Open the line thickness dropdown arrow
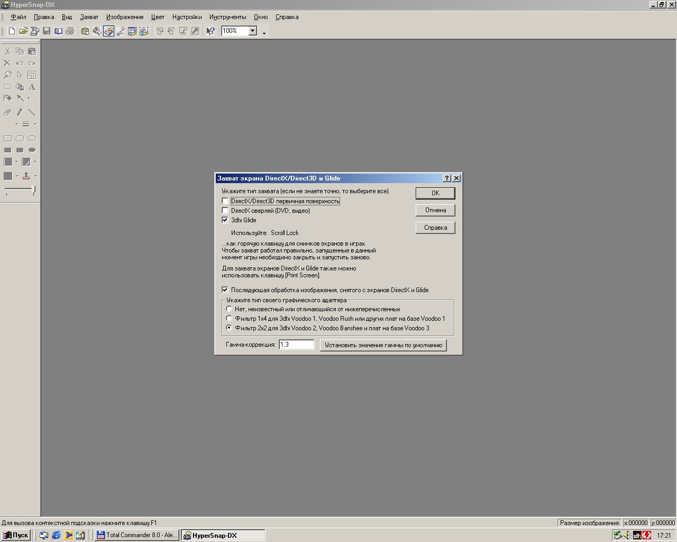 35,124
